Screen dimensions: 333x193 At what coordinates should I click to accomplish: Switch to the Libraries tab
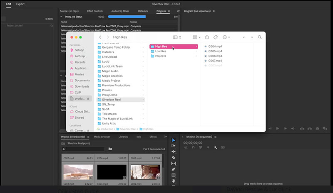click(123, 137)
